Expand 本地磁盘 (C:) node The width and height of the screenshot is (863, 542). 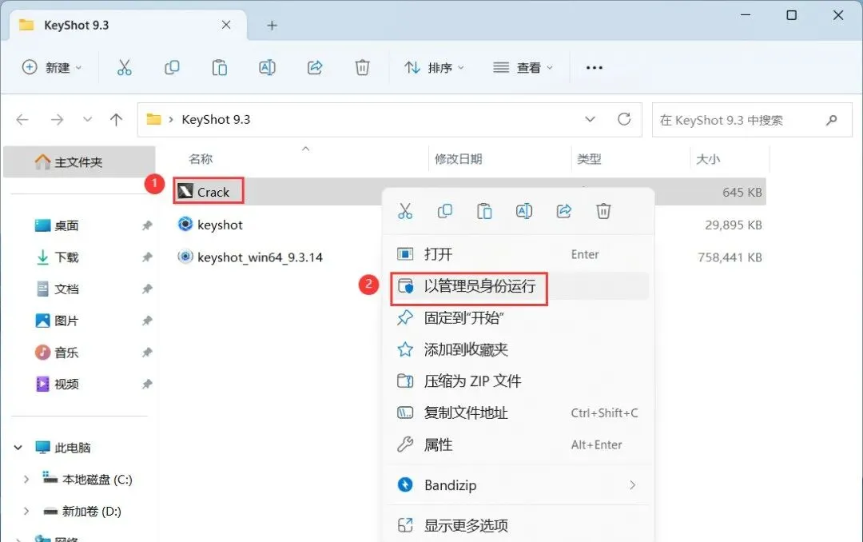pos(26,479)
